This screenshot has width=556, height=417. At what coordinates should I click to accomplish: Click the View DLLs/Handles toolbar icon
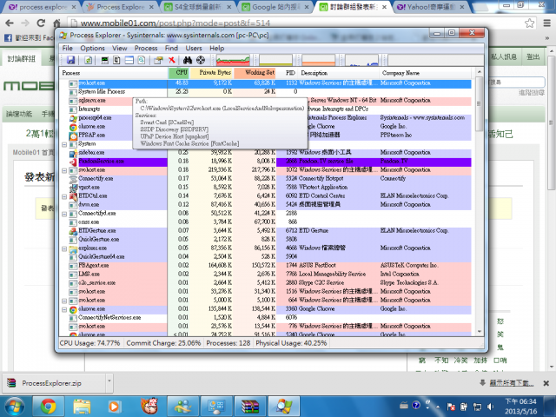[x=142, y=60]
